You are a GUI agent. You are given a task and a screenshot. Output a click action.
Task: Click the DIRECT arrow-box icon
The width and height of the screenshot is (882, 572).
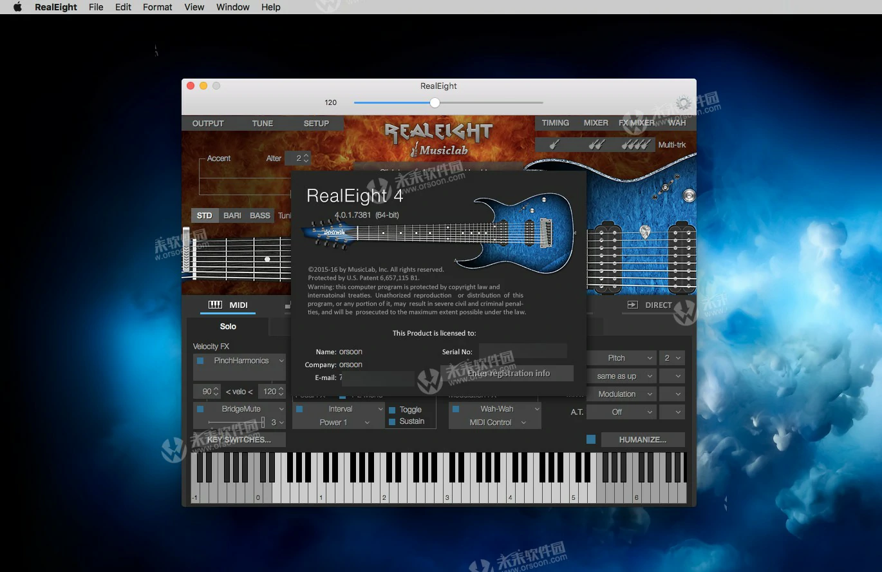633,305
